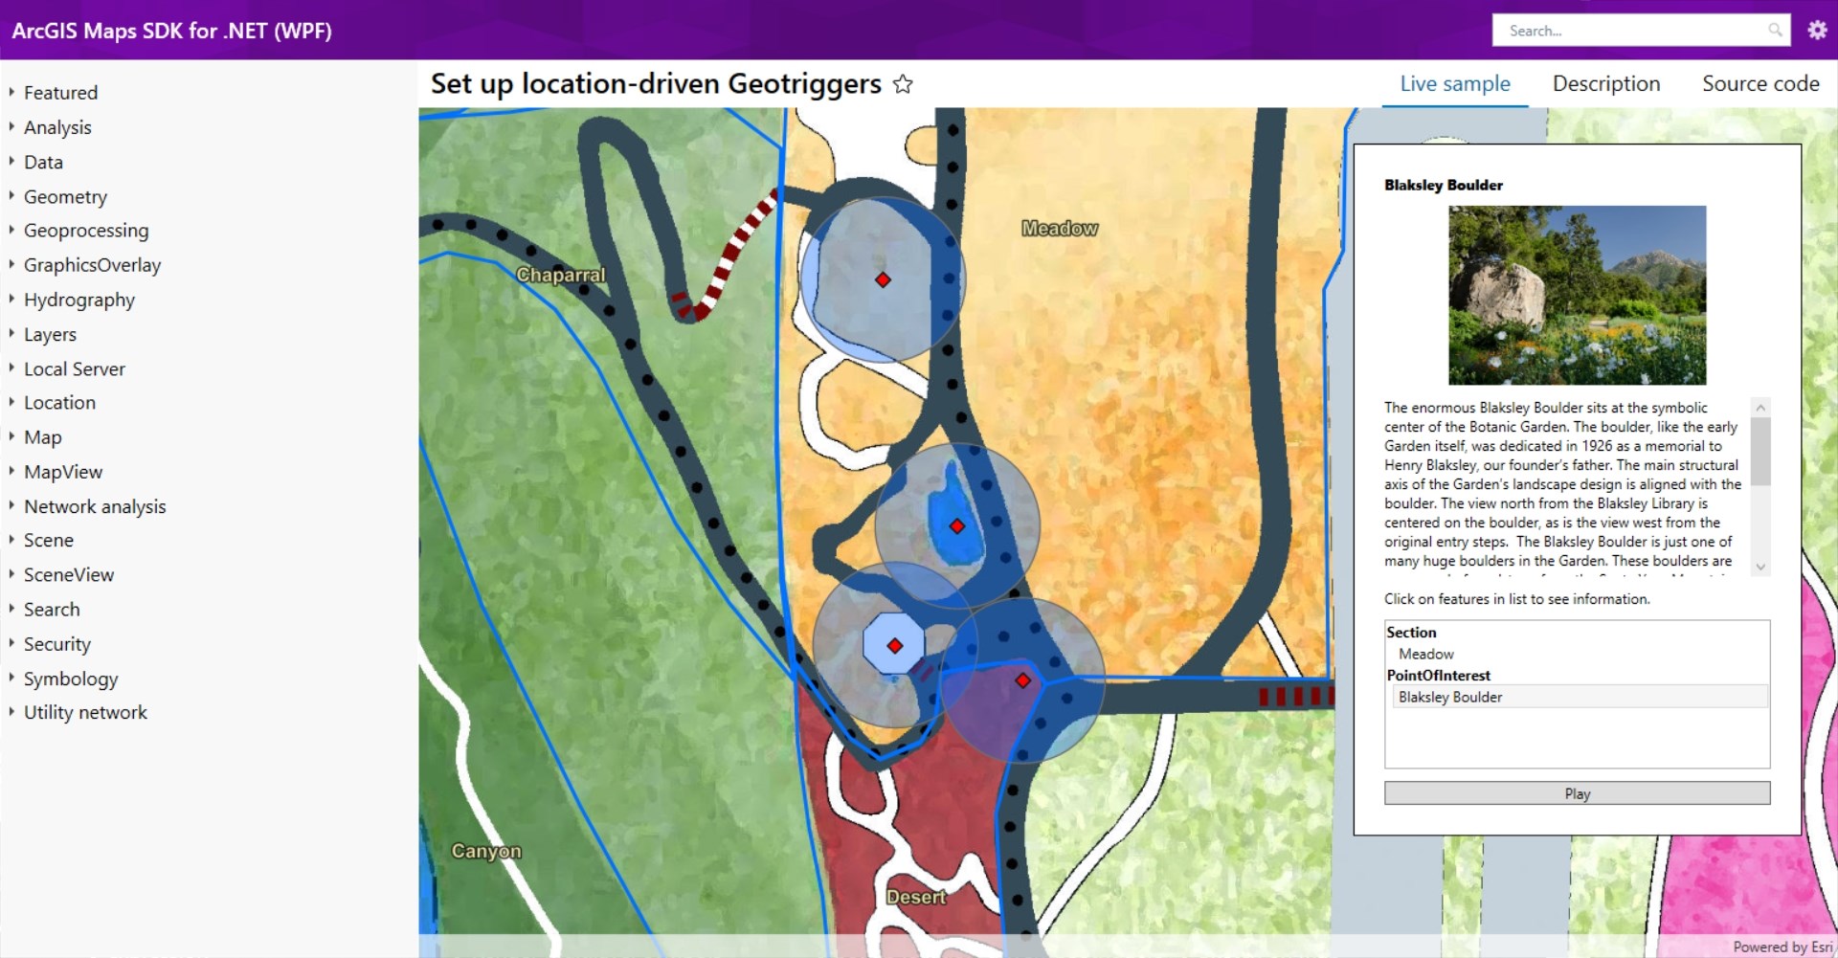The image size is (1838, 958).
Task: Click the Powered by Esri attribution
Action: 1782,947
